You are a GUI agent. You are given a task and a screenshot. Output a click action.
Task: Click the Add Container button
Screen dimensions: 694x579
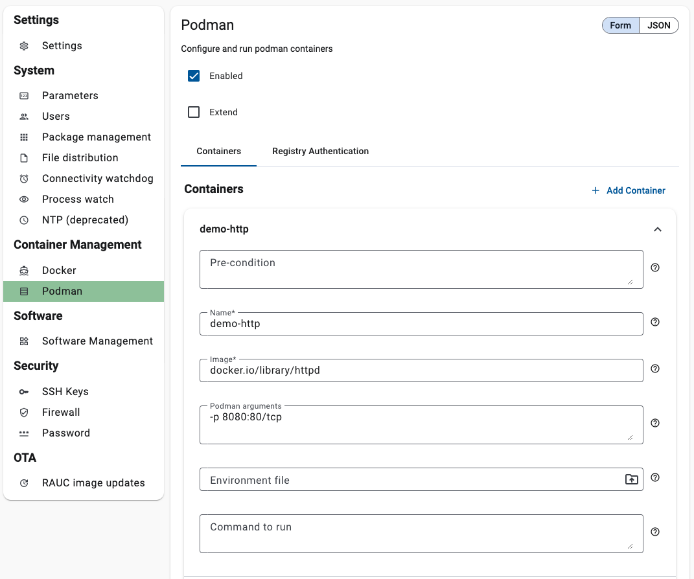click(x=629, y=190)
